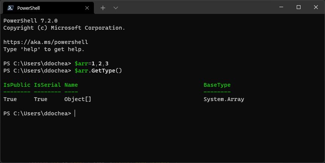Screen dimensions: 325x163
Task: Click the $arr=1,2,3 command
Action: click(x=91, y=63)
